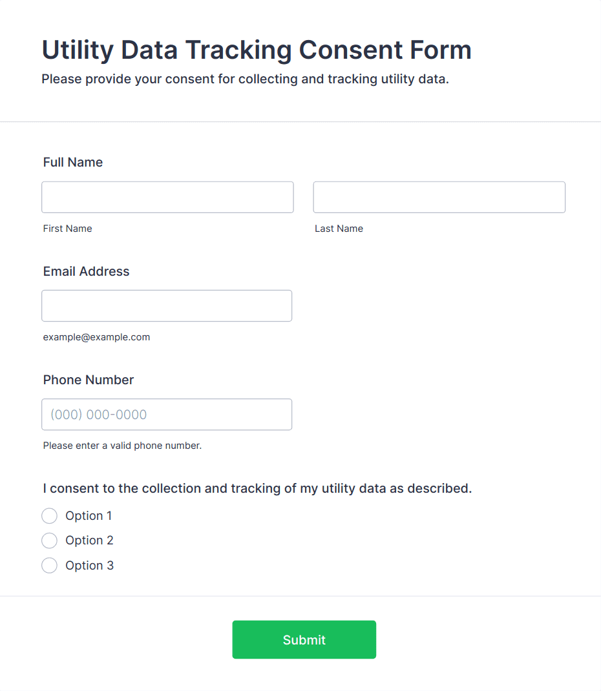Image resolution: width=601 pixels, height=691 pixels.
Task: Focus the Phone Number field
Action: pos(167,414)
